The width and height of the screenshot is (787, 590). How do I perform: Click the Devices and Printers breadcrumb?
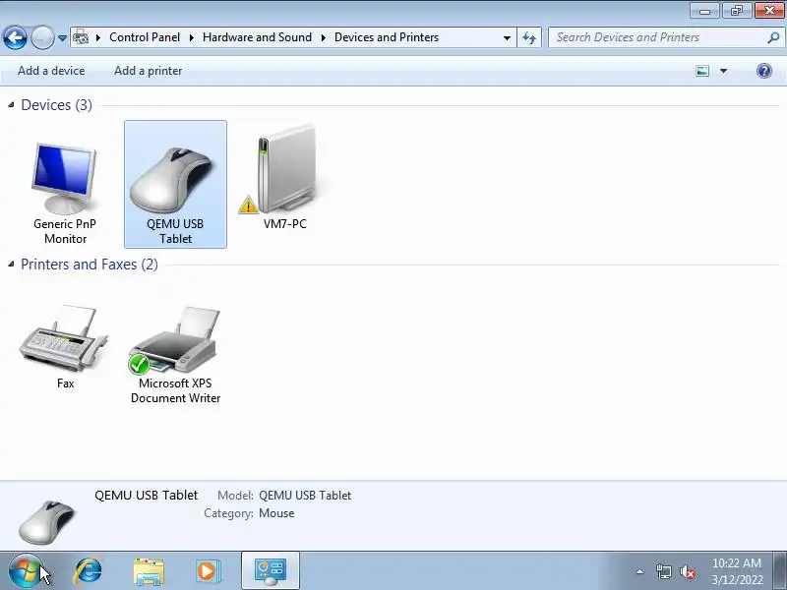[387, 37]
